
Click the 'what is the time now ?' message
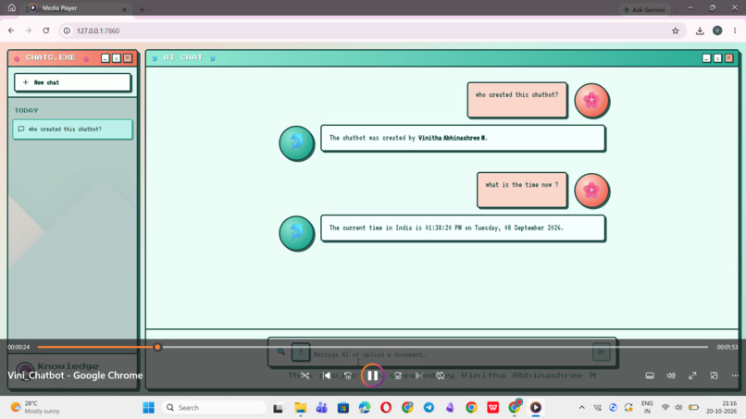[522, 190]
